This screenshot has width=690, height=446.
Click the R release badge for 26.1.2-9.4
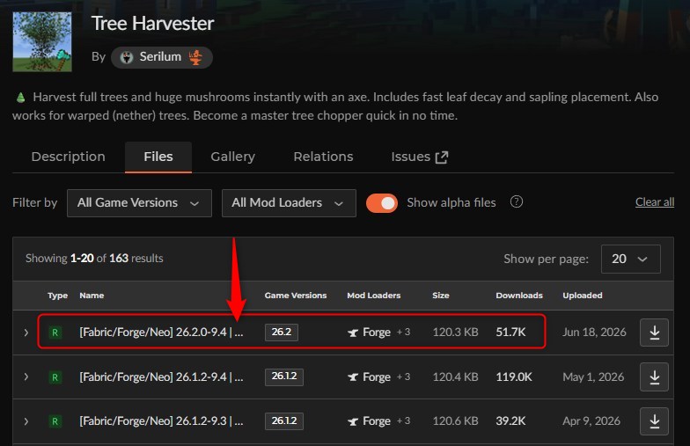click(x=55, y=377)
